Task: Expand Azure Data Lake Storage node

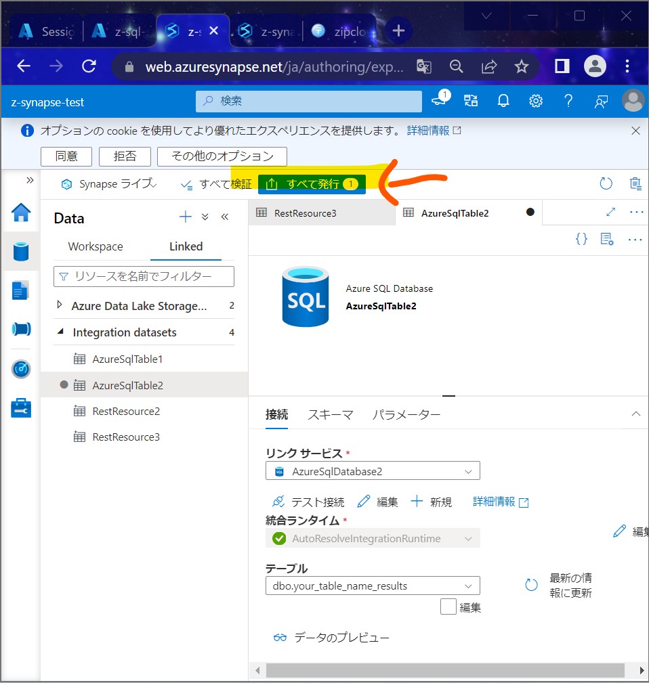Action: tap(60, 305)
